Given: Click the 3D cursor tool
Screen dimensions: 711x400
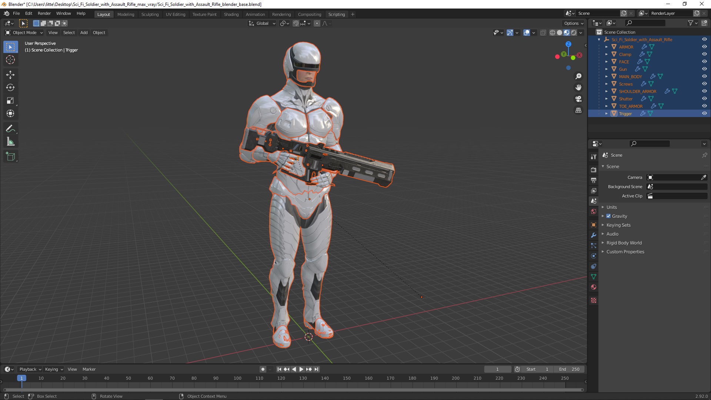Looking at the screenshot, I should 10,60.
